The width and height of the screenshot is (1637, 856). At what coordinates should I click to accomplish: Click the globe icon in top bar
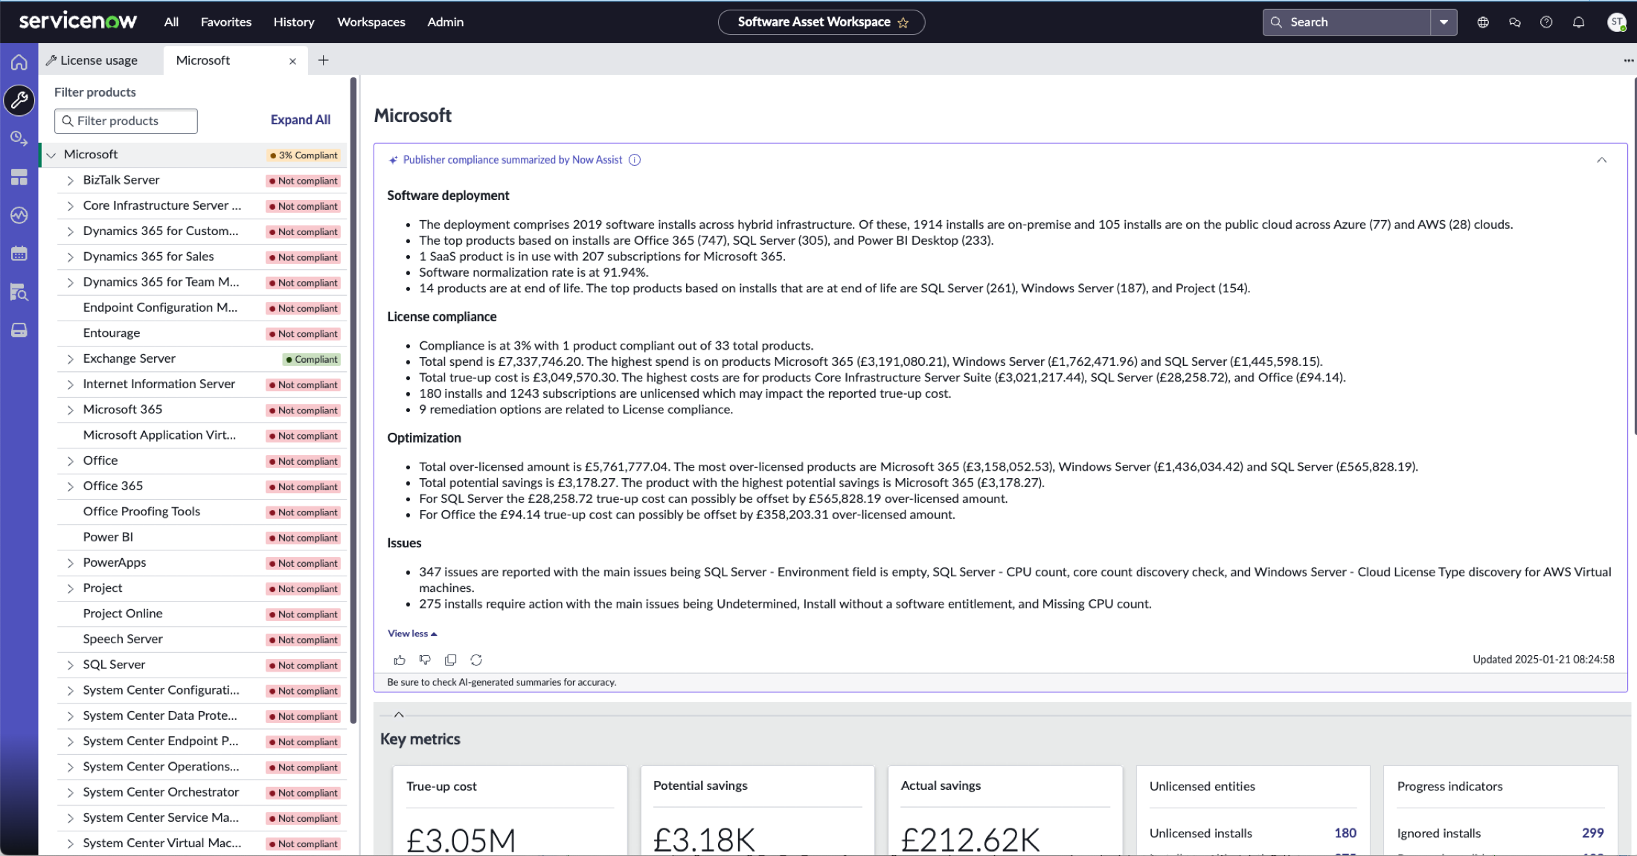pyautogui.click(x=1483, y=22)
